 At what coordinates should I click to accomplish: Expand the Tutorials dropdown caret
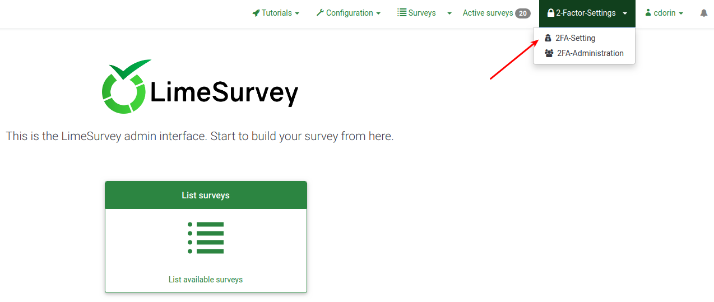point(297,13)
